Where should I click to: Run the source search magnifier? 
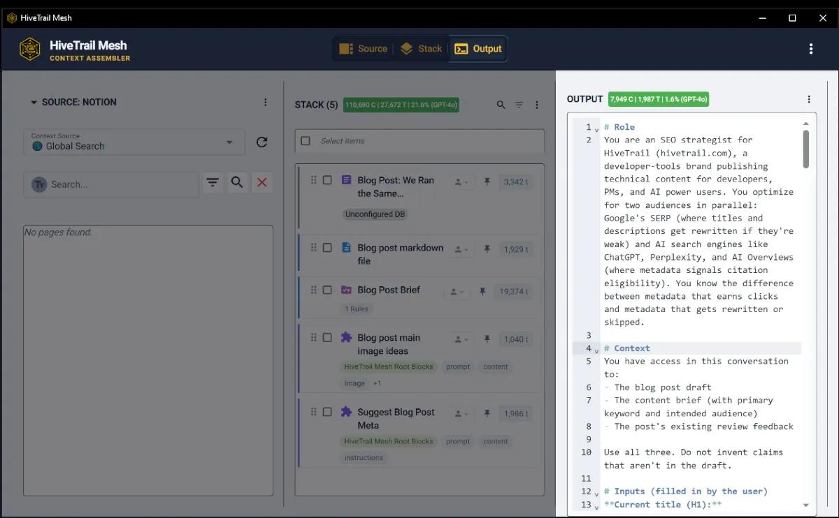[x=237, y=182]
